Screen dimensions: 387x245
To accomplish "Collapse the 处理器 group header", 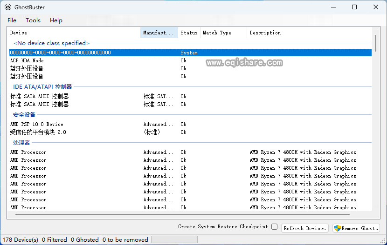I will (21, 143).
